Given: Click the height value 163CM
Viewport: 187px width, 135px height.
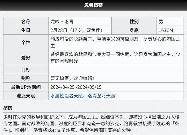Looking at the screenshot, I should (x=166, y=30).
